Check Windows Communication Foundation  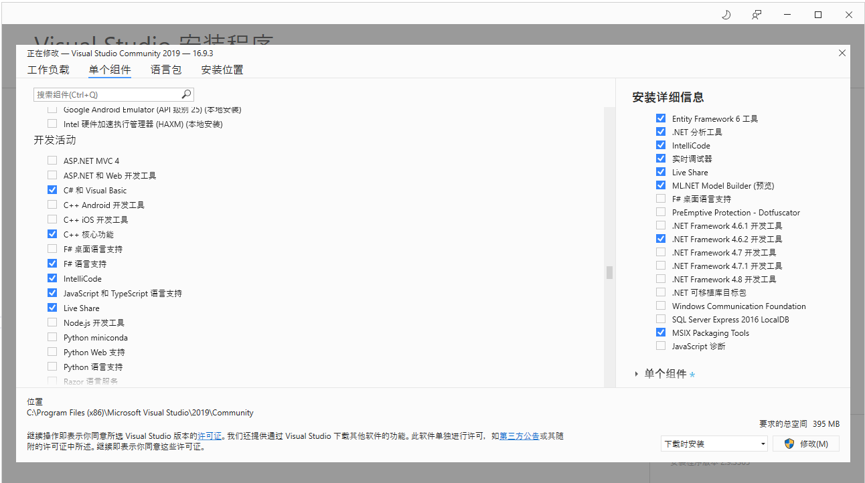click(x=661, y=306)
